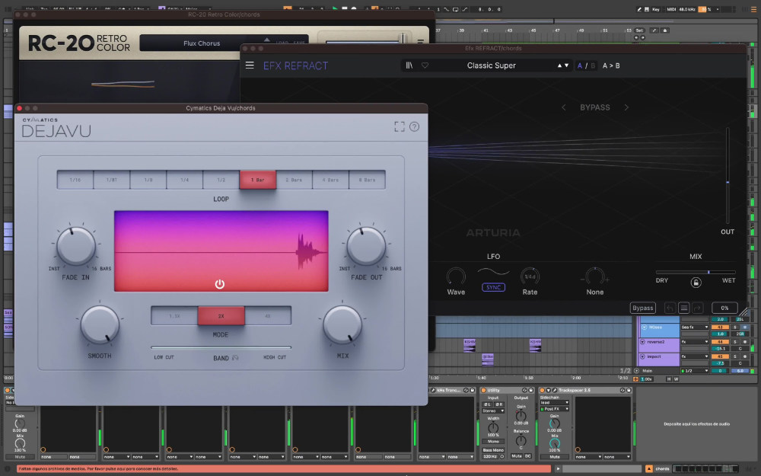Open Ableton top-right hamburger icon
Image resolution: width=761 pixels, height=476 pixels.
[x=753, y=9]
